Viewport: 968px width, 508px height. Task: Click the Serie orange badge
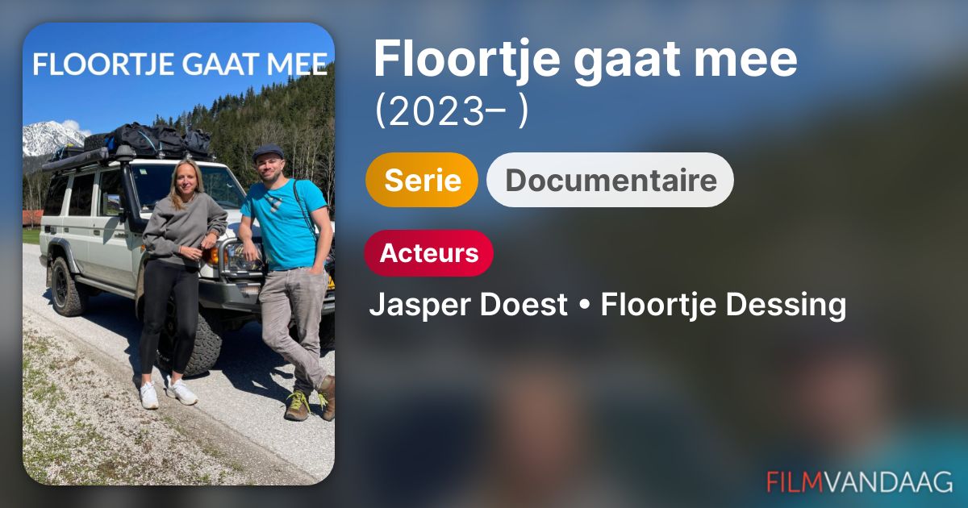pyautogui.click(x=422, y=180)
